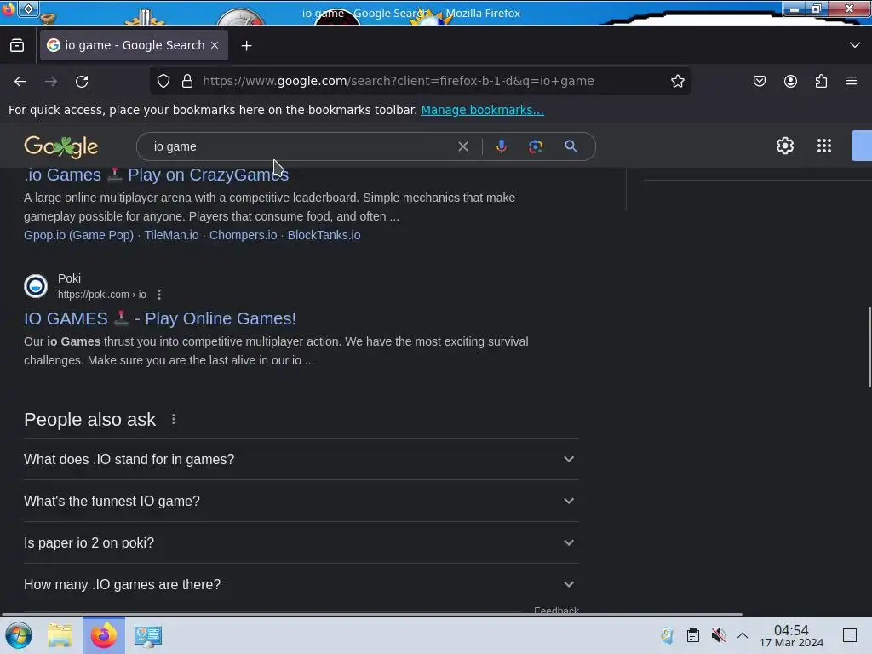872x654 pixels.
Task: Clear the search query text
Action: tap(462, 146)
